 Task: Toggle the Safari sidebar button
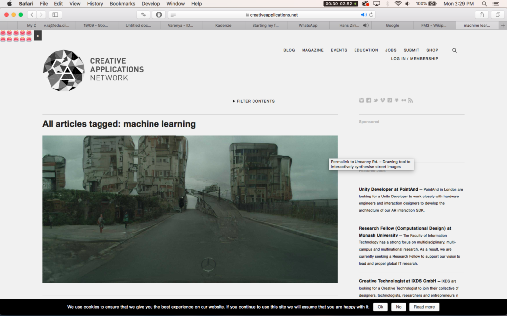coord(55,15)
